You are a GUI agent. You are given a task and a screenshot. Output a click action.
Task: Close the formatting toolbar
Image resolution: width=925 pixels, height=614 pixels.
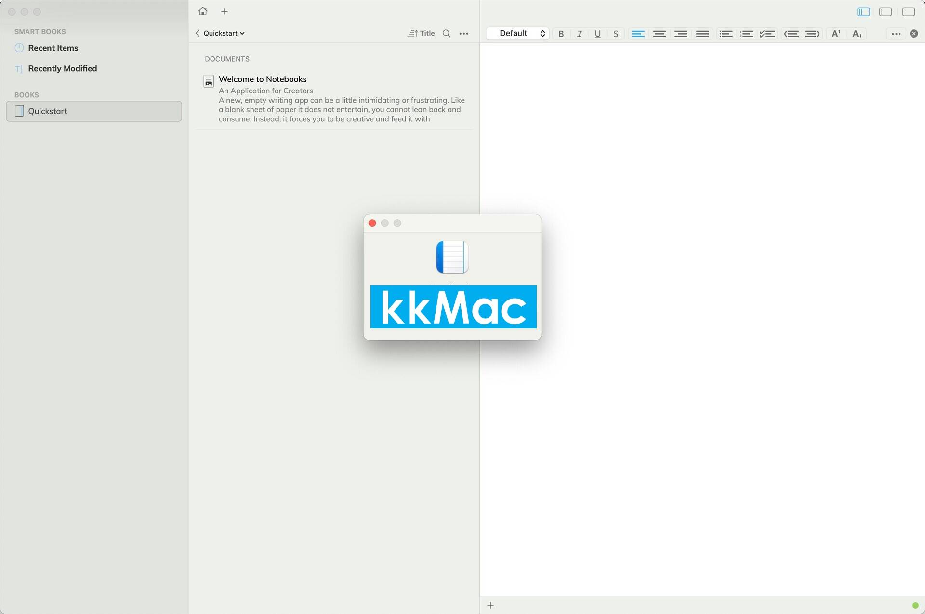pos(913,34)
